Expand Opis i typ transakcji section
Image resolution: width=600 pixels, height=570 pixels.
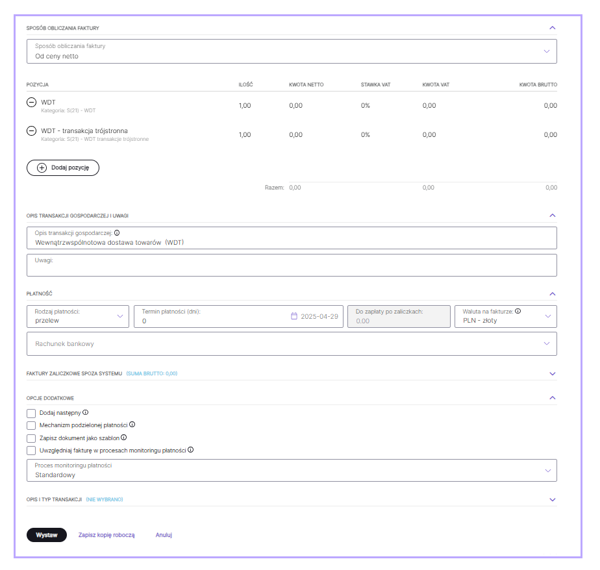tap(552, 500)
